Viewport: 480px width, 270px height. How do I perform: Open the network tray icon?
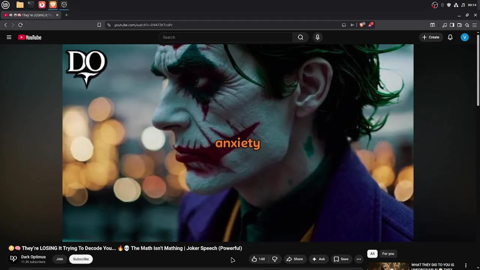(x=456, y=5)
